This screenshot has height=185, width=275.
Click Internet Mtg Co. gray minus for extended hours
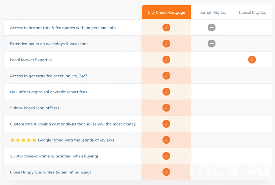pos(212,44)
